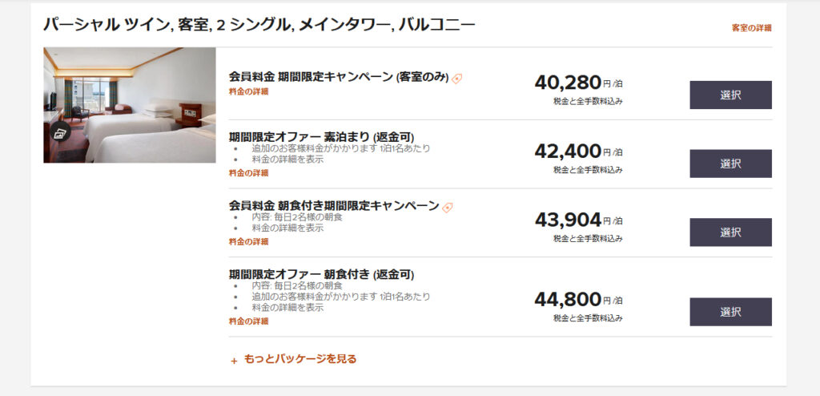View 料金の詳細 under 期間限定オファー 朝食付き
The image size is (820, 396).
pyautogui.click(x=248, y=321)
